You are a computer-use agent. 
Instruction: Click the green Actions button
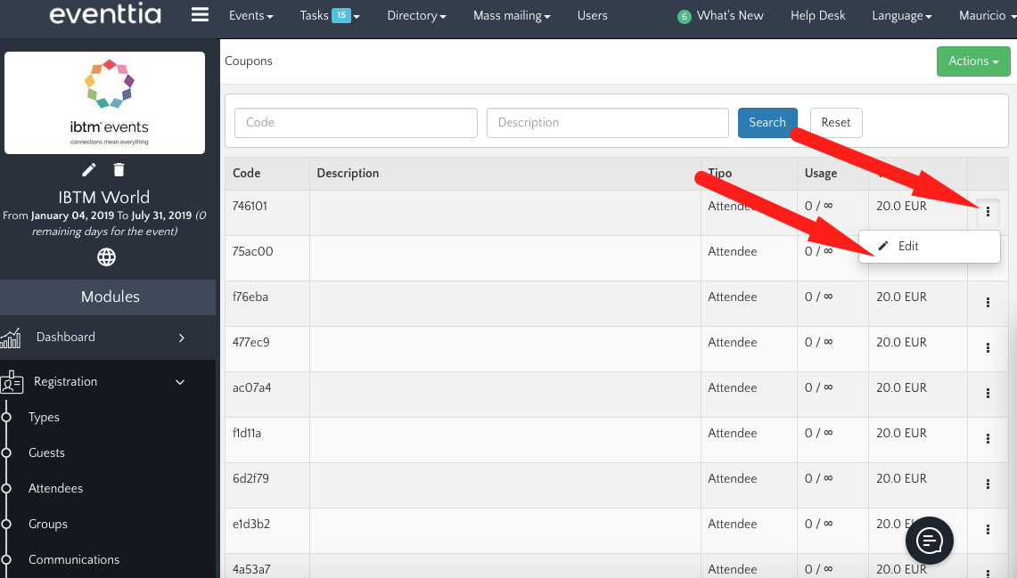[x=973, y=61]
